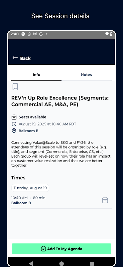The height and width of the screenshot is (267, 123).
Task: Toggle the bookmark icon for this session
Action: pyautogui.click(x=15, y=86)
